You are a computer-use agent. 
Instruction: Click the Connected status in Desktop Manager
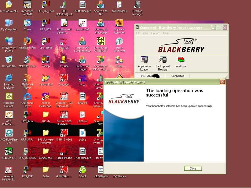point(178,76)
